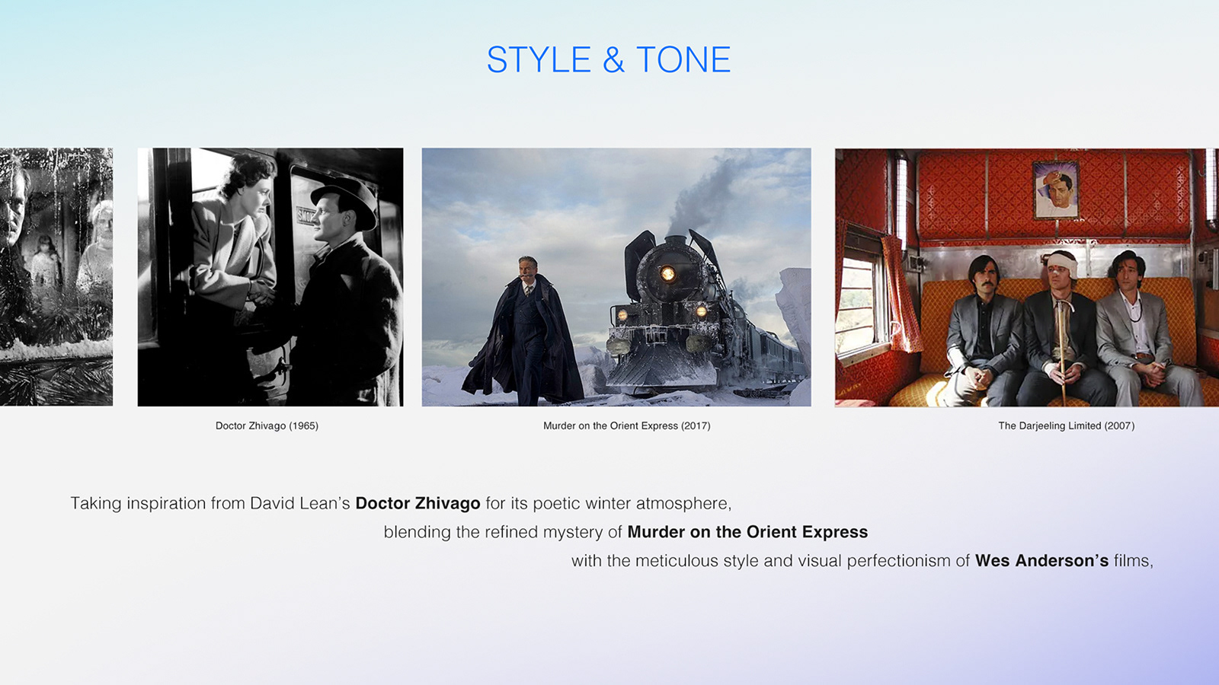Click the Murder on the Orient Express (2017) caption
The height and width of the screenshot is (685, 1219).
point(627,425)
